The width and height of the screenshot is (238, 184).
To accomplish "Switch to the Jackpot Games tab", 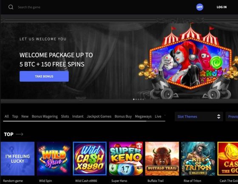I will [x=99, y=116].
